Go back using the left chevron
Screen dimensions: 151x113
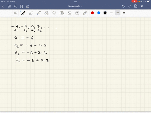coord(3,6)
